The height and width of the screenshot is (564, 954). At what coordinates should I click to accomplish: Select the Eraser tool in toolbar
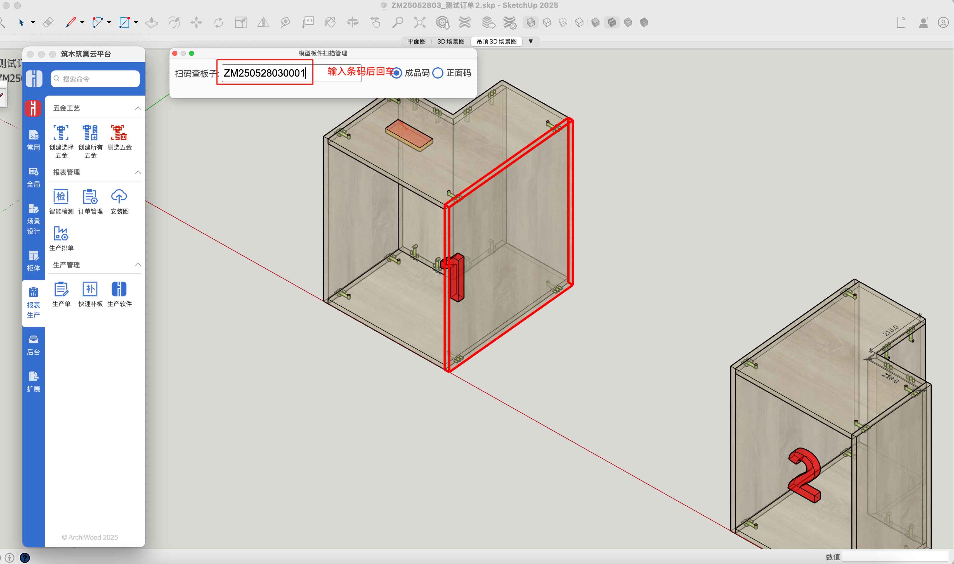(x=48, y=22)
